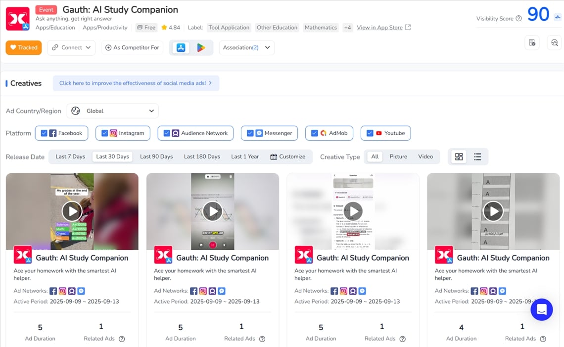This screenshot has height=347, width=564.
Task: Click the visibility score trend icon
Action: 558,16
